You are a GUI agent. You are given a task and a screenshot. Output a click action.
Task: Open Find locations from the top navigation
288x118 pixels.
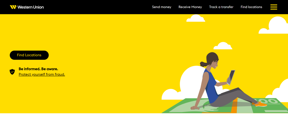pyautogui.click(x=251, y=7)
